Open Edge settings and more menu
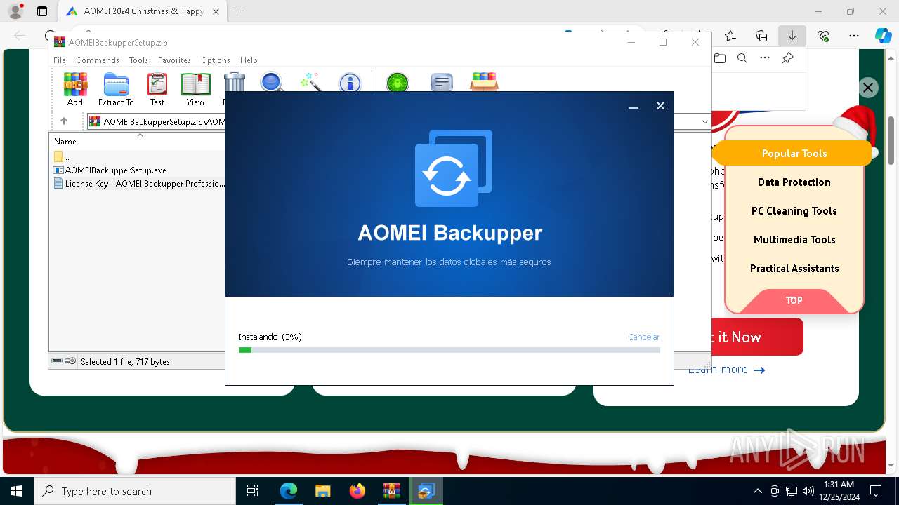This screenshot has width=899, height=505. pyautogui.click(x=853, y=36)
